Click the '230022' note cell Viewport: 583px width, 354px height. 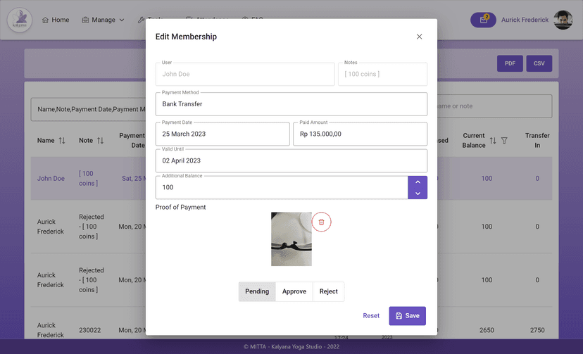[x=89, y=330]
